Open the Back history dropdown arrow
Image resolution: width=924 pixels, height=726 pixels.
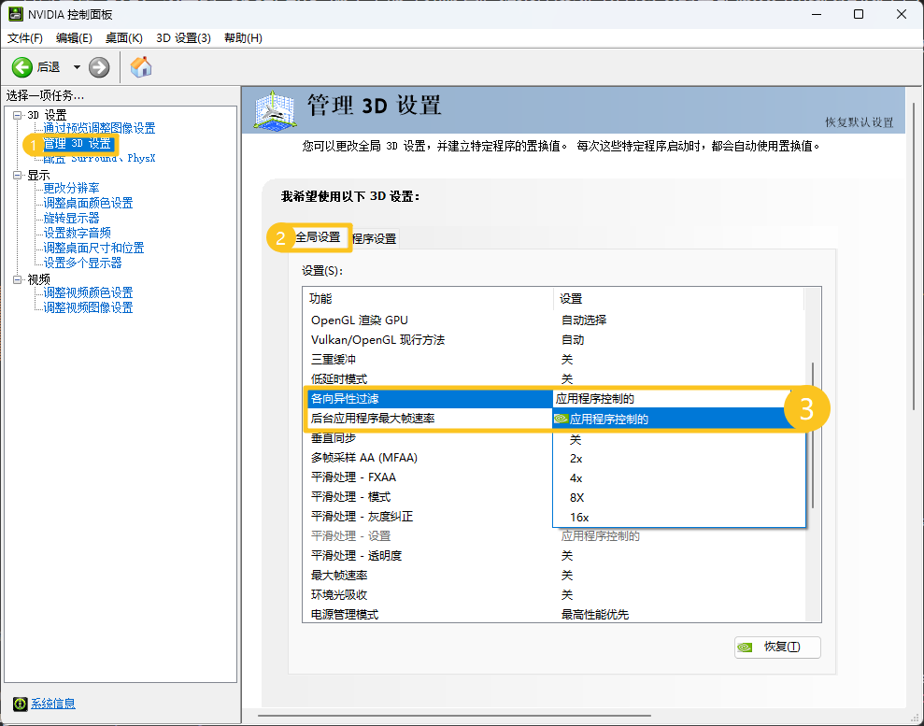tap(77, 67)
